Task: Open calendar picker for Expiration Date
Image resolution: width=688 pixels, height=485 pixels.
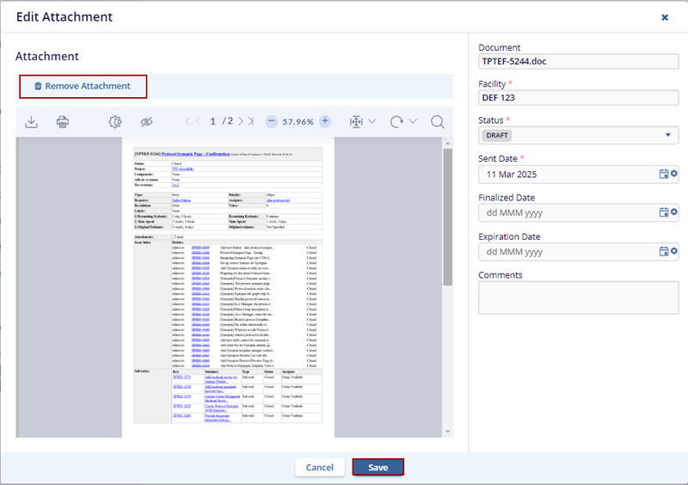Action: (663, 251)
